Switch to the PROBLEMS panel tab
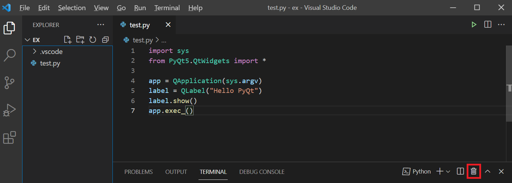 click(x=138, y=172)
